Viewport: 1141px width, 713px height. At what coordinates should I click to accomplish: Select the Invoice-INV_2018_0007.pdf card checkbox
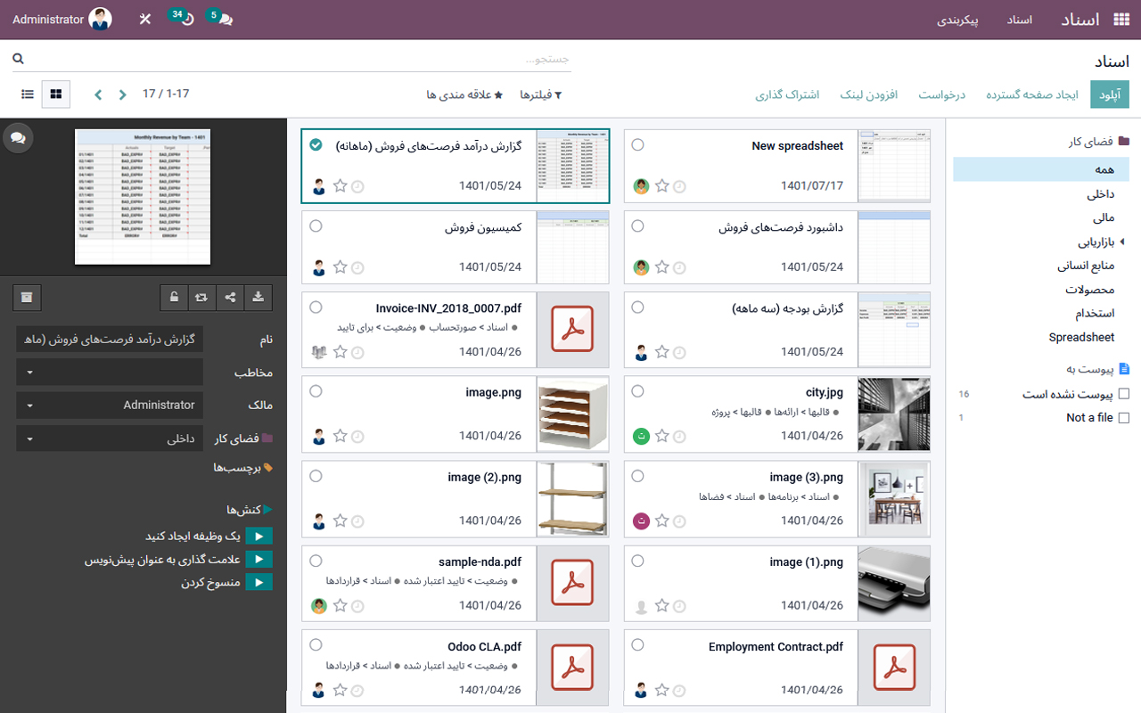tap(316, 306)
